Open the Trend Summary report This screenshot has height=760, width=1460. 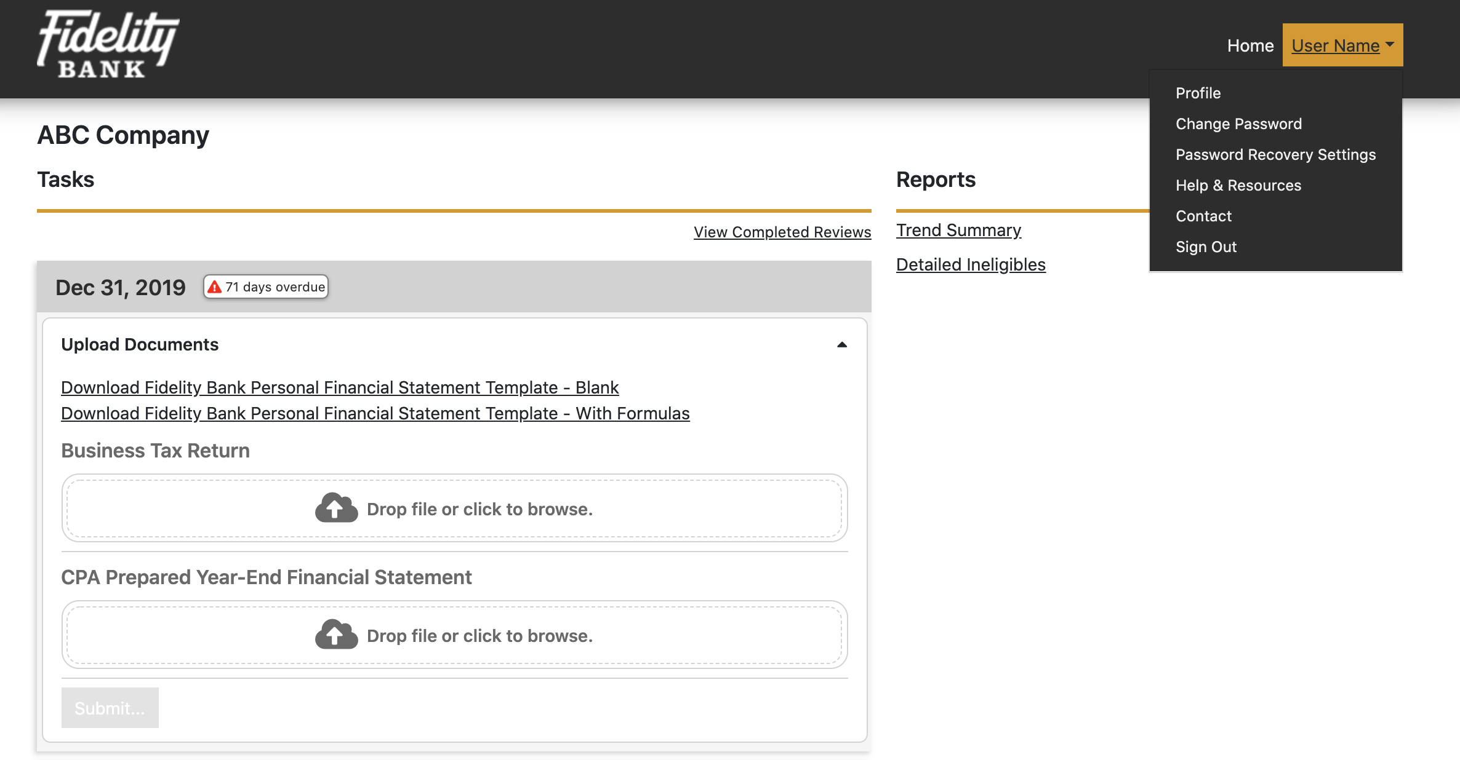(958, 230)
